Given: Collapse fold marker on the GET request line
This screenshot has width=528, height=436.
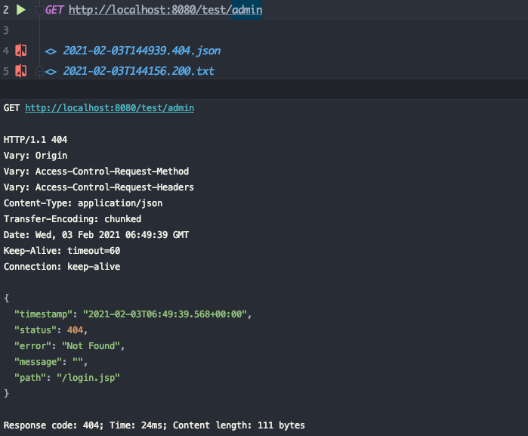Looking at the screenshot, I should coord(39,11).
